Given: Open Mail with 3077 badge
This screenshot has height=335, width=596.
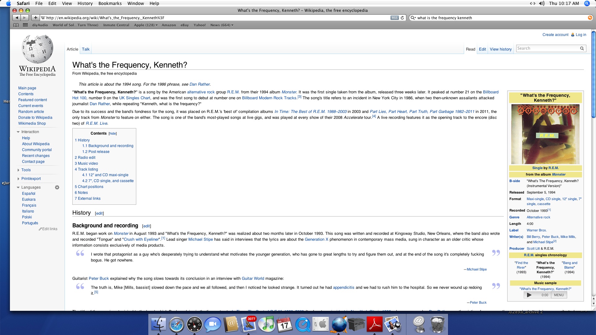Looking at the screenshot, I should 248,324.
